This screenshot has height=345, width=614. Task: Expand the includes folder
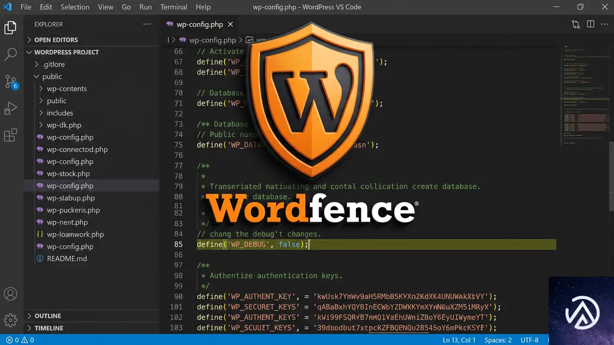tap(92, 113)
